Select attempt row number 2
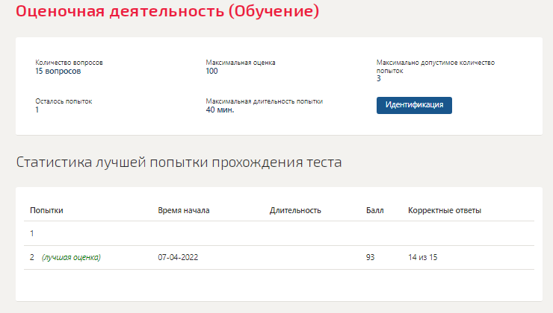Screen dimensions: 553x313 (x=279, y=257)
